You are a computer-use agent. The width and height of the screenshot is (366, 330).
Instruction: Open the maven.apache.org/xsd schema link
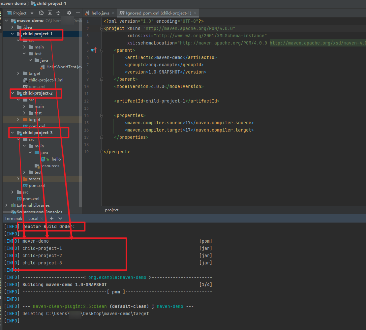[x=318, y=43]
